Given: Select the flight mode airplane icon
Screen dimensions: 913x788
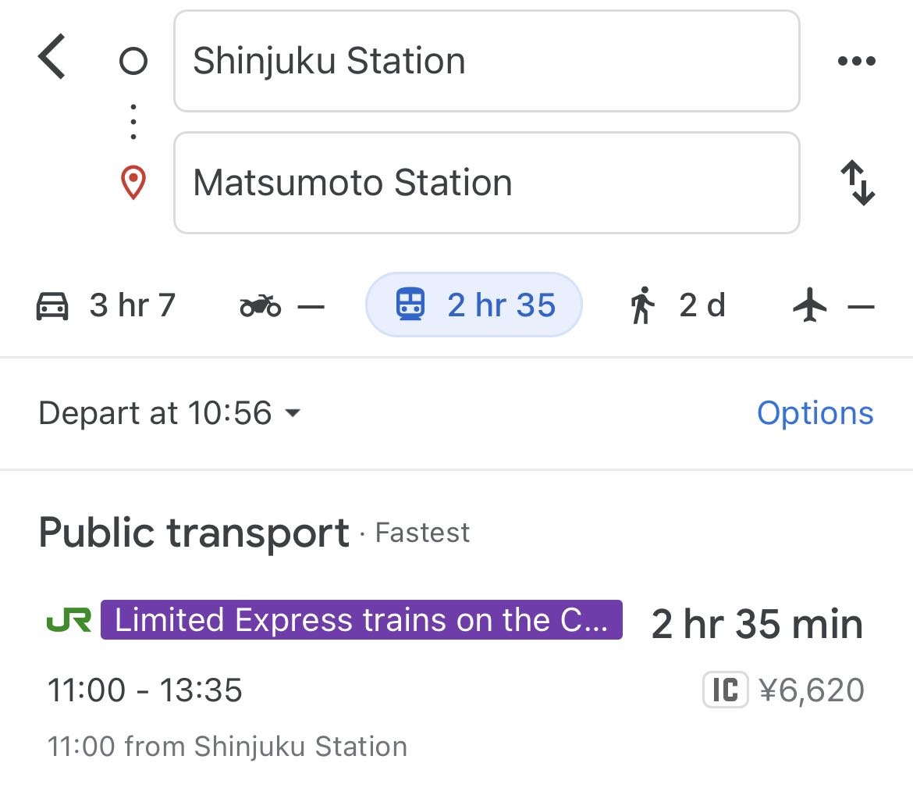Looking at the screenshot, I should [x=833, y=305].
